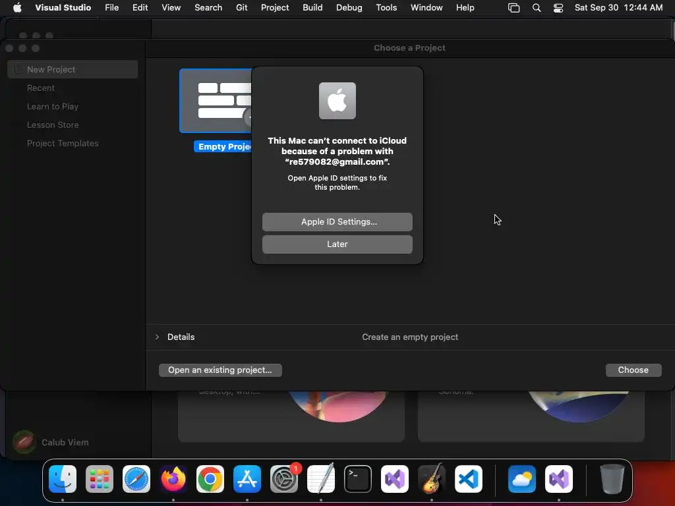675x506 pixels.
Task: Click the Apple logo in the iCloud dialog
Action: (x=337, y=101)
